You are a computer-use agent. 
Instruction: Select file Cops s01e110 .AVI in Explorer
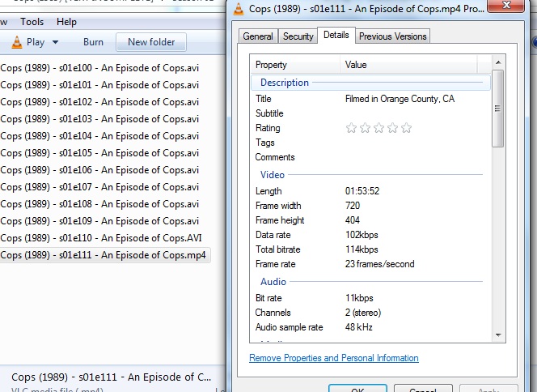point(101,238)
